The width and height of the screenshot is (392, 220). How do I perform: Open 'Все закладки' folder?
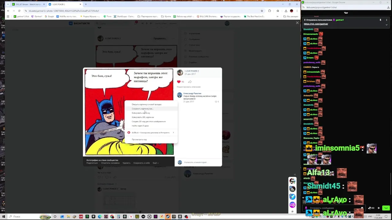coord(291,16)
